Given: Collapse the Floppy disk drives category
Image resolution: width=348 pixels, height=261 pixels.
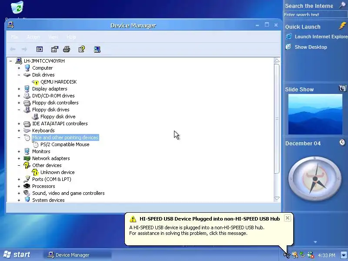Looking at the screenshot, I should 19,110.
